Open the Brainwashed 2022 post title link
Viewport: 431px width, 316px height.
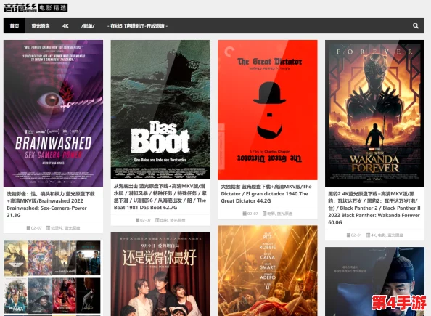click(51, 205)
